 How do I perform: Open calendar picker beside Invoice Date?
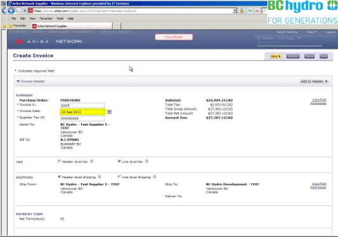point(109,112)
